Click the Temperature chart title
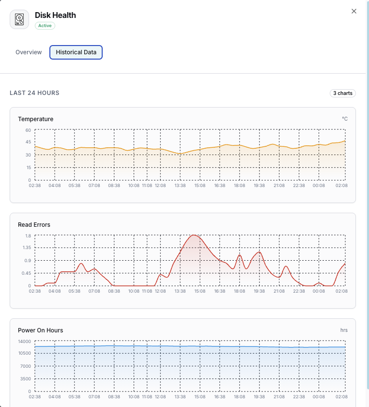 35,119
